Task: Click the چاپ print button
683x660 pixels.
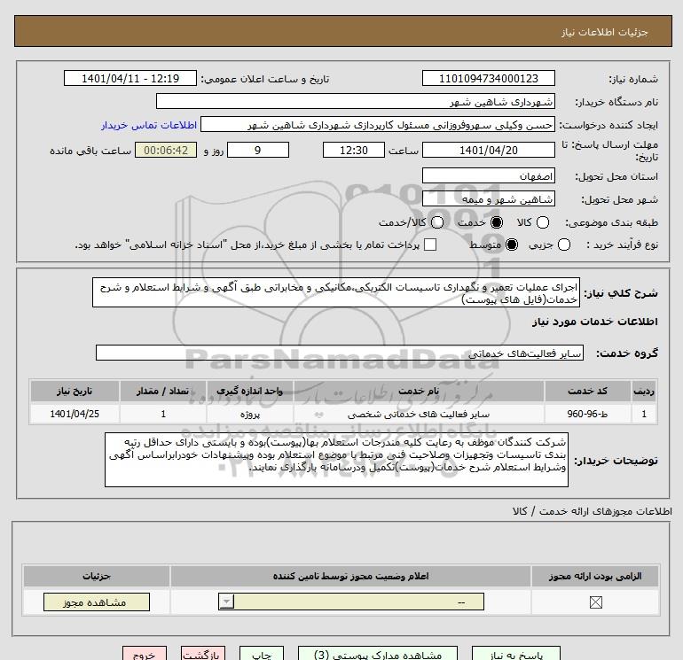Action: (262, 654)
